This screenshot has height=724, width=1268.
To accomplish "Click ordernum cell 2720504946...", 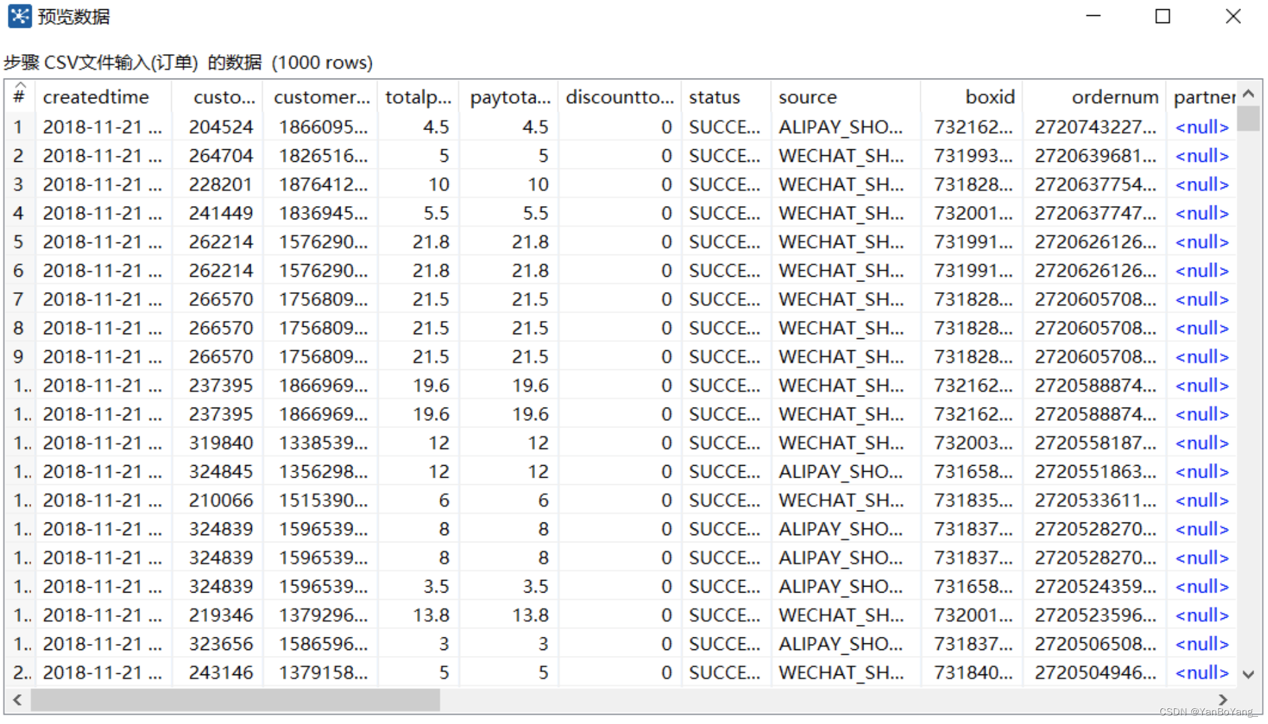I will [1096, 672].
